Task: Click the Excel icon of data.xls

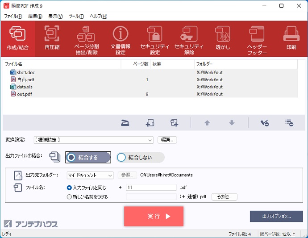Action: (x=13, y=87)
